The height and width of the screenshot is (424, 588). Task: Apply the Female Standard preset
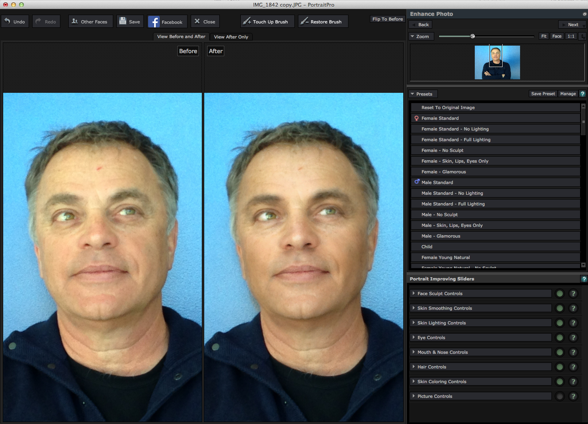(x=495, y=118)
